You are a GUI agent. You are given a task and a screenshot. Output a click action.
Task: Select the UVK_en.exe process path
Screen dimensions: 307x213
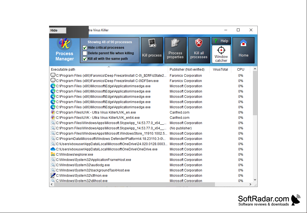(96, 112)
